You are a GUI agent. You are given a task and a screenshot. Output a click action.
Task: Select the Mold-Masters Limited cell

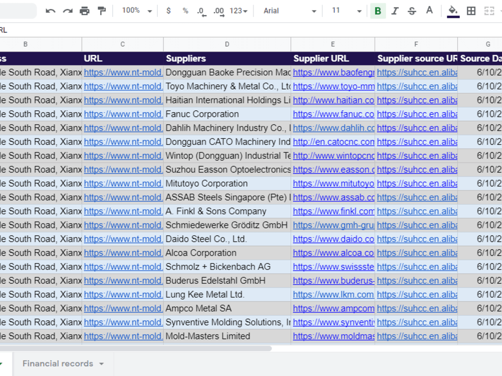(227, 336)
